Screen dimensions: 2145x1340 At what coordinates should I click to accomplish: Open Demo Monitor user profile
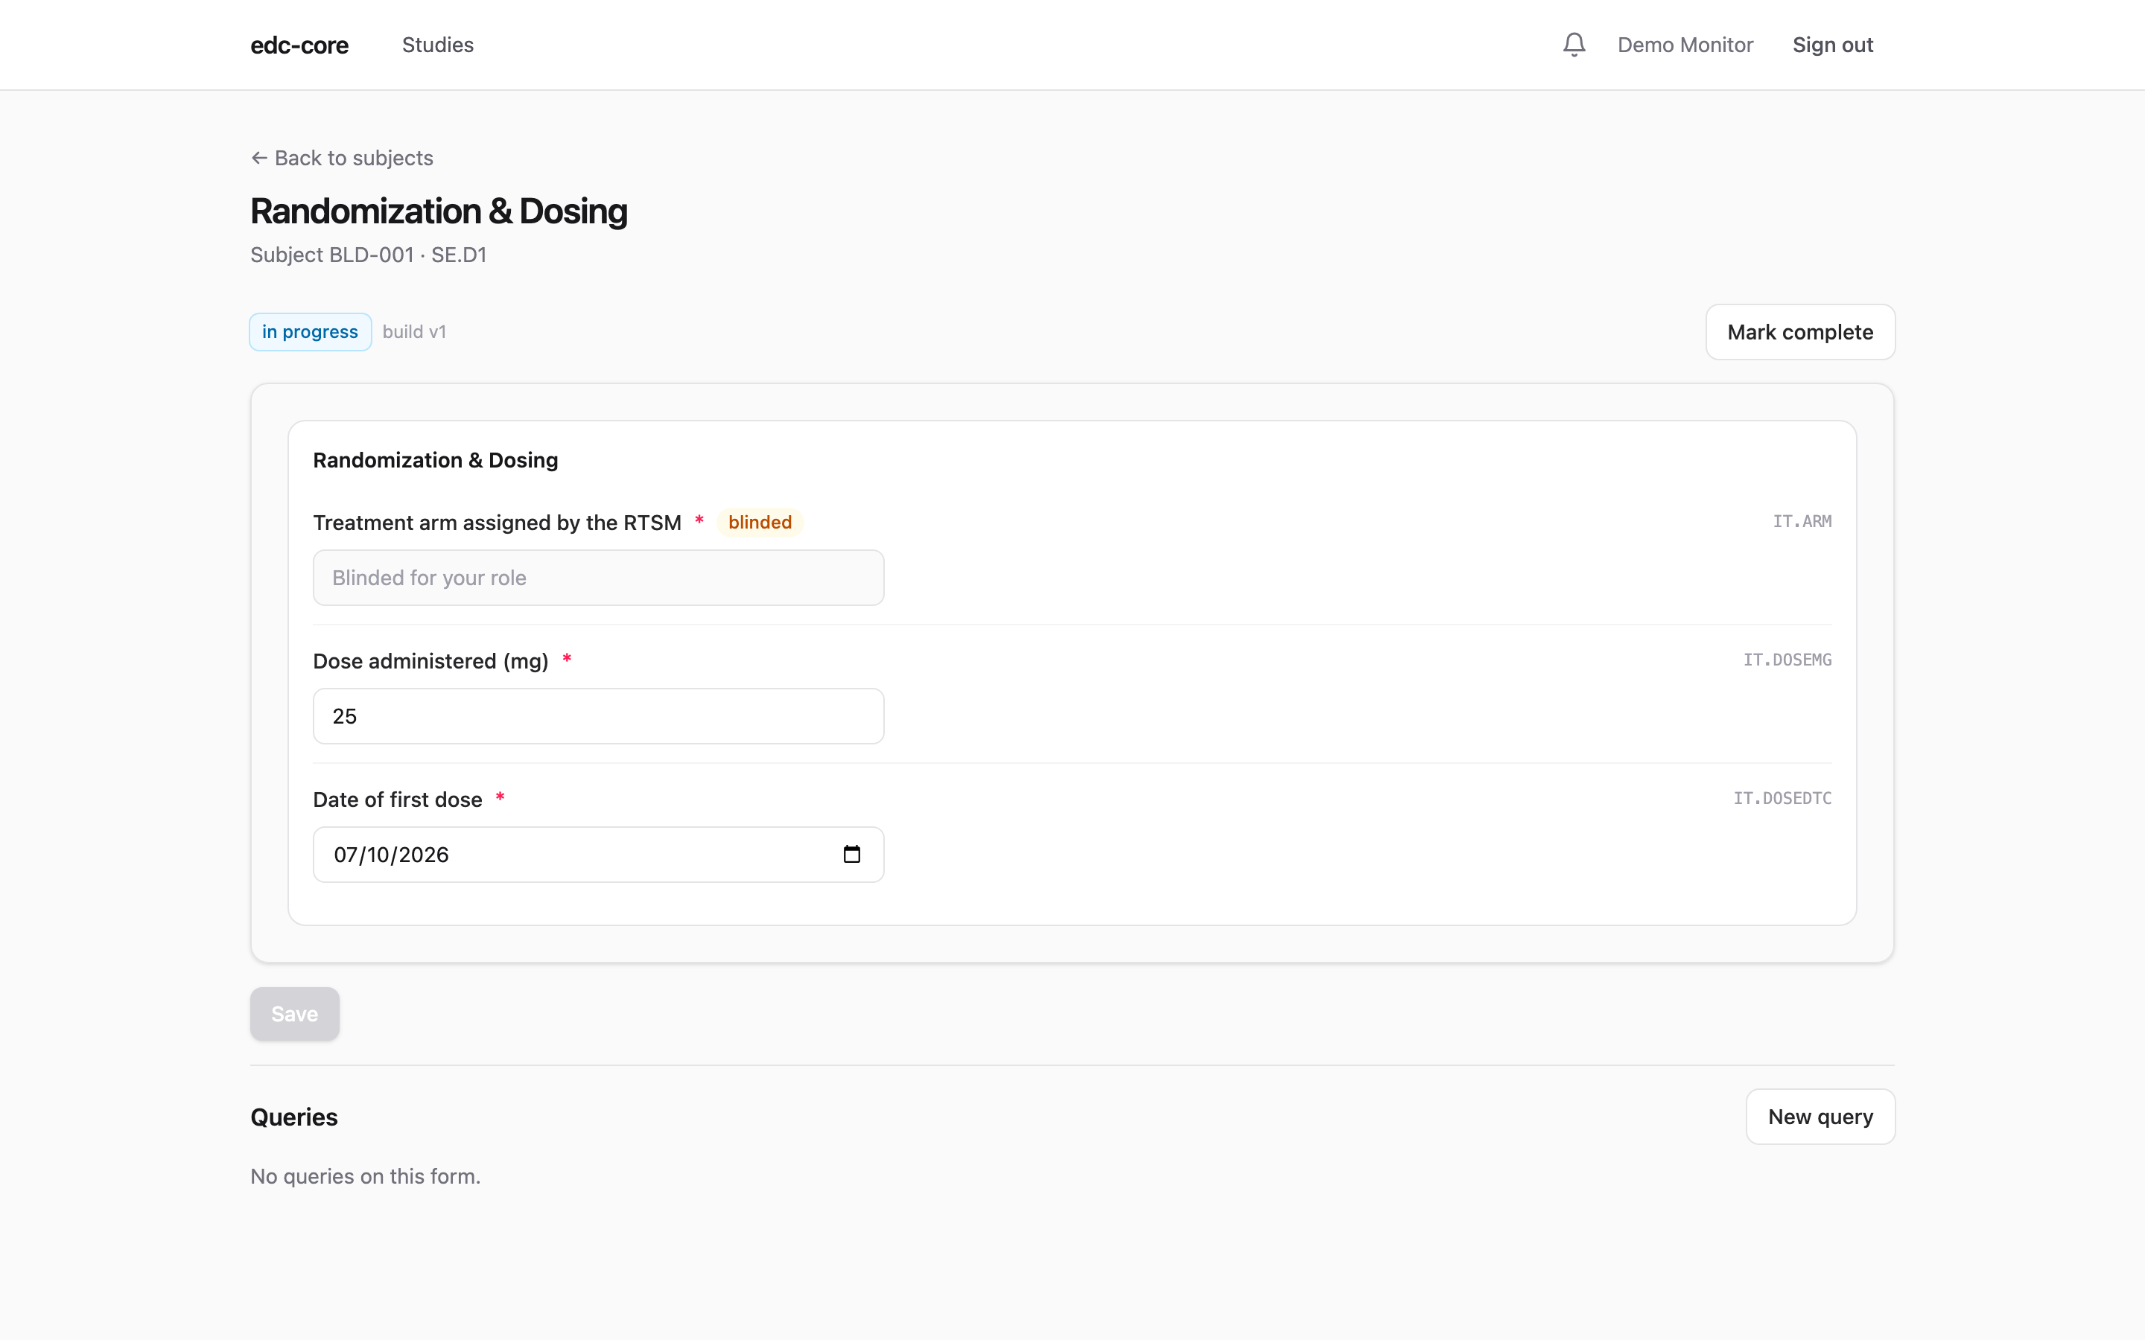coord(1685,45)
